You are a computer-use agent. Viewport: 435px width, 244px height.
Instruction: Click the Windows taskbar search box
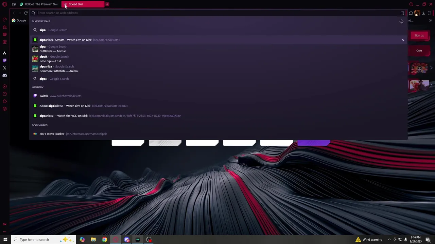pos(43,240)
